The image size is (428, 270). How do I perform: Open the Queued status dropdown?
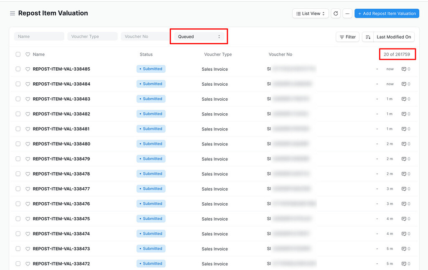pos(199,36)
